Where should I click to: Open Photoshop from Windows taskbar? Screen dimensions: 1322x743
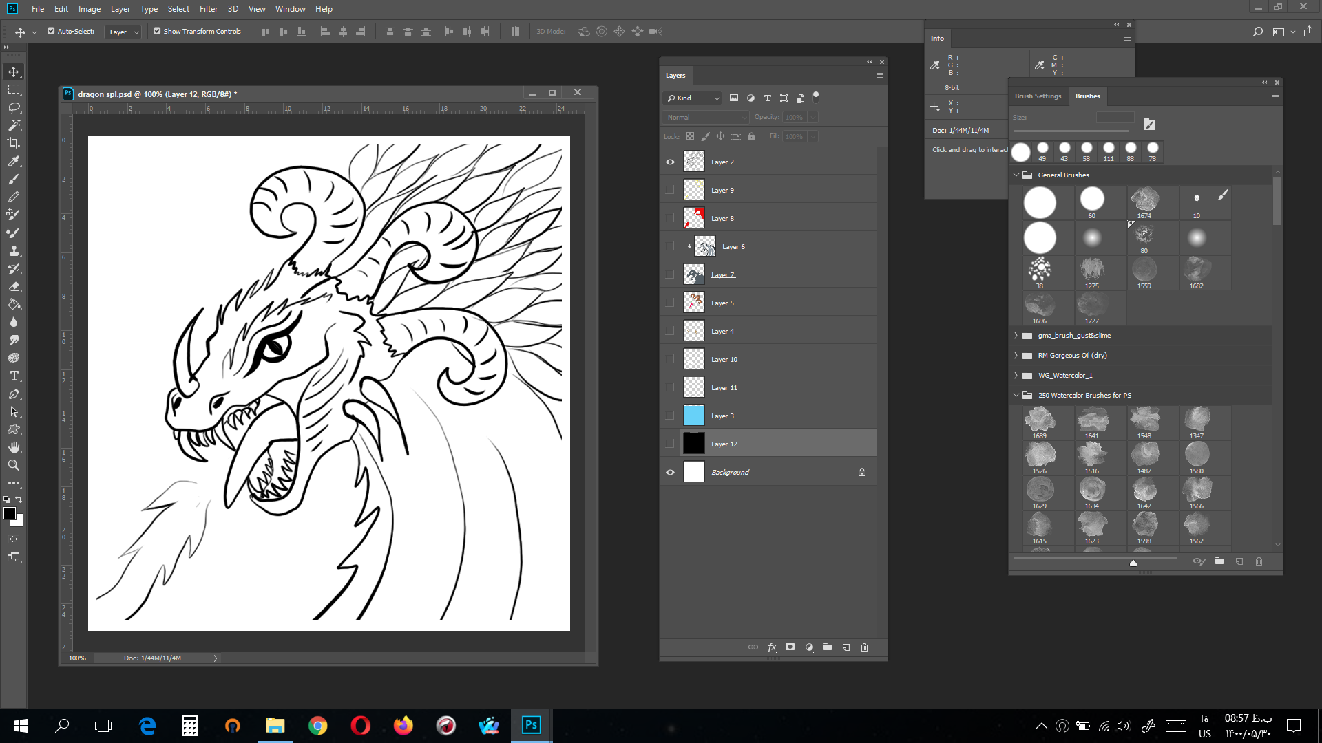pos(531,725)
